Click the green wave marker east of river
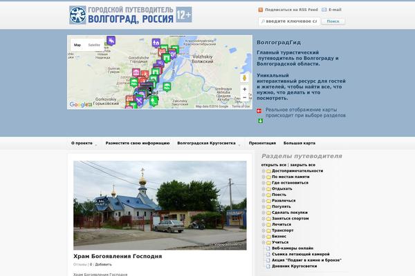Image resolution: width=415 pixels, height=276 pixels. pyautogui.click(x=167, y=86)
